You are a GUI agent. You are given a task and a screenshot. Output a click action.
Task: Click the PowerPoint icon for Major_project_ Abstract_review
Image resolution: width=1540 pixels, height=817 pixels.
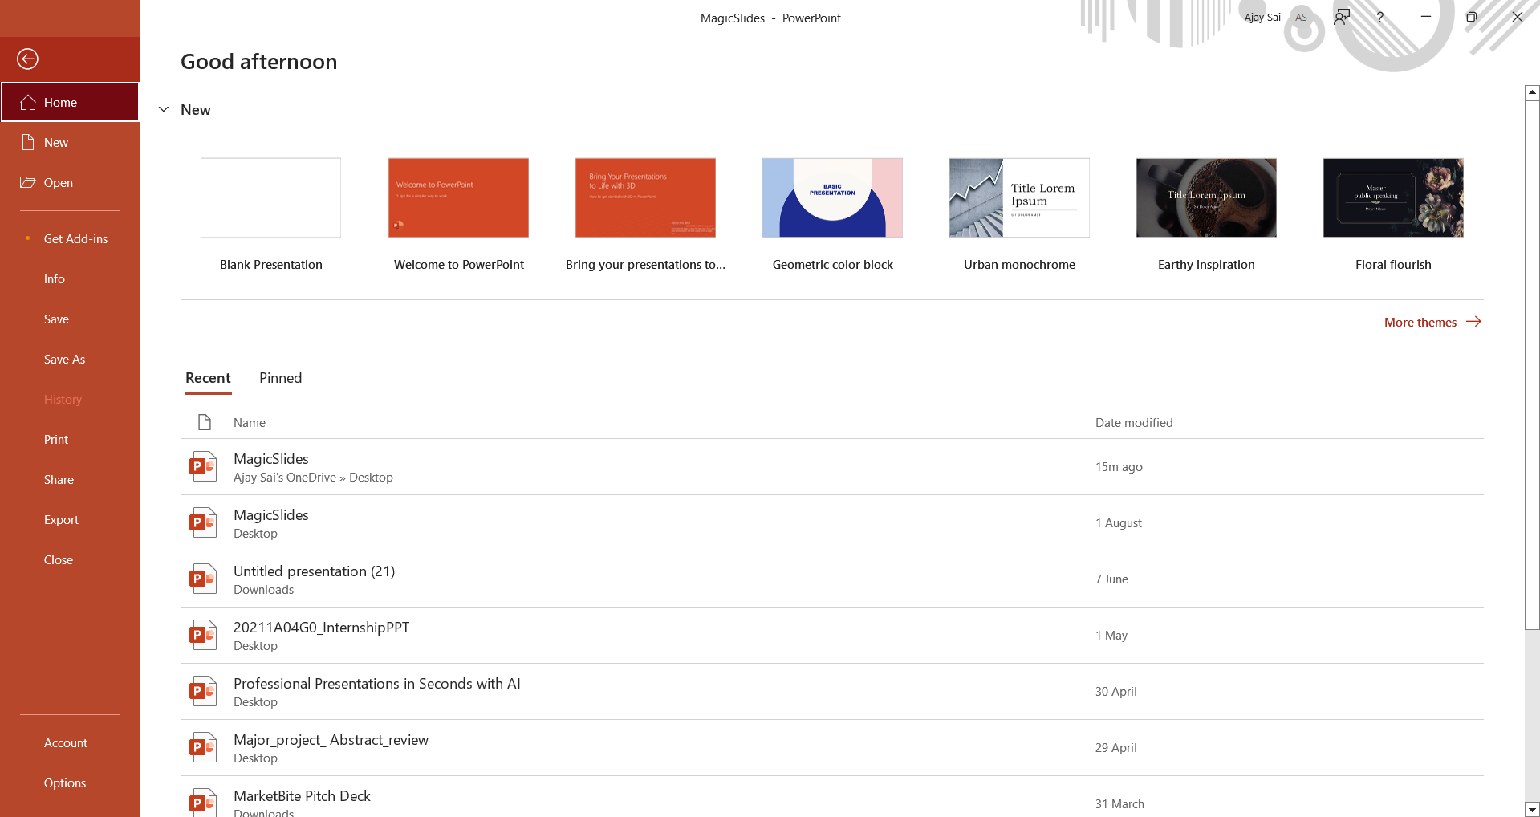203,747
